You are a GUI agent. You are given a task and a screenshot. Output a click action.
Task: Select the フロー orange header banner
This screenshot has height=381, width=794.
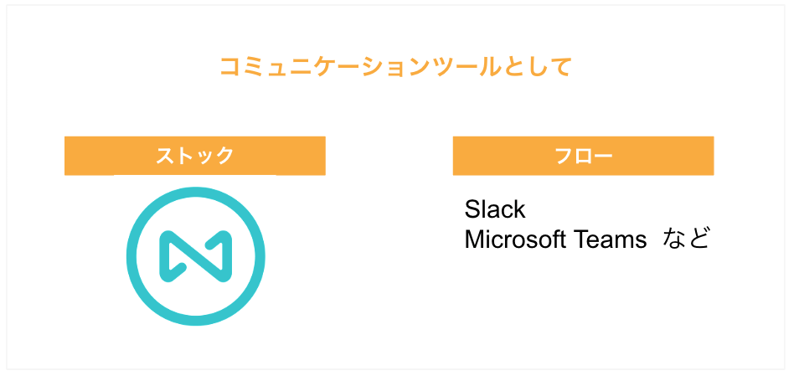tap(583, 156)
